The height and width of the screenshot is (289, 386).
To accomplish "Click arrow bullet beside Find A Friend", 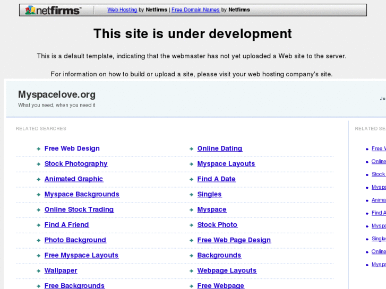I will 38,225.
